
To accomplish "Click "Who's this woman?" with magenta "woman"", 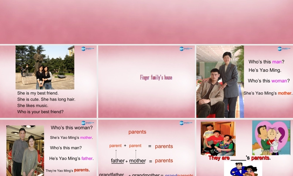I will tap(269, 81).
